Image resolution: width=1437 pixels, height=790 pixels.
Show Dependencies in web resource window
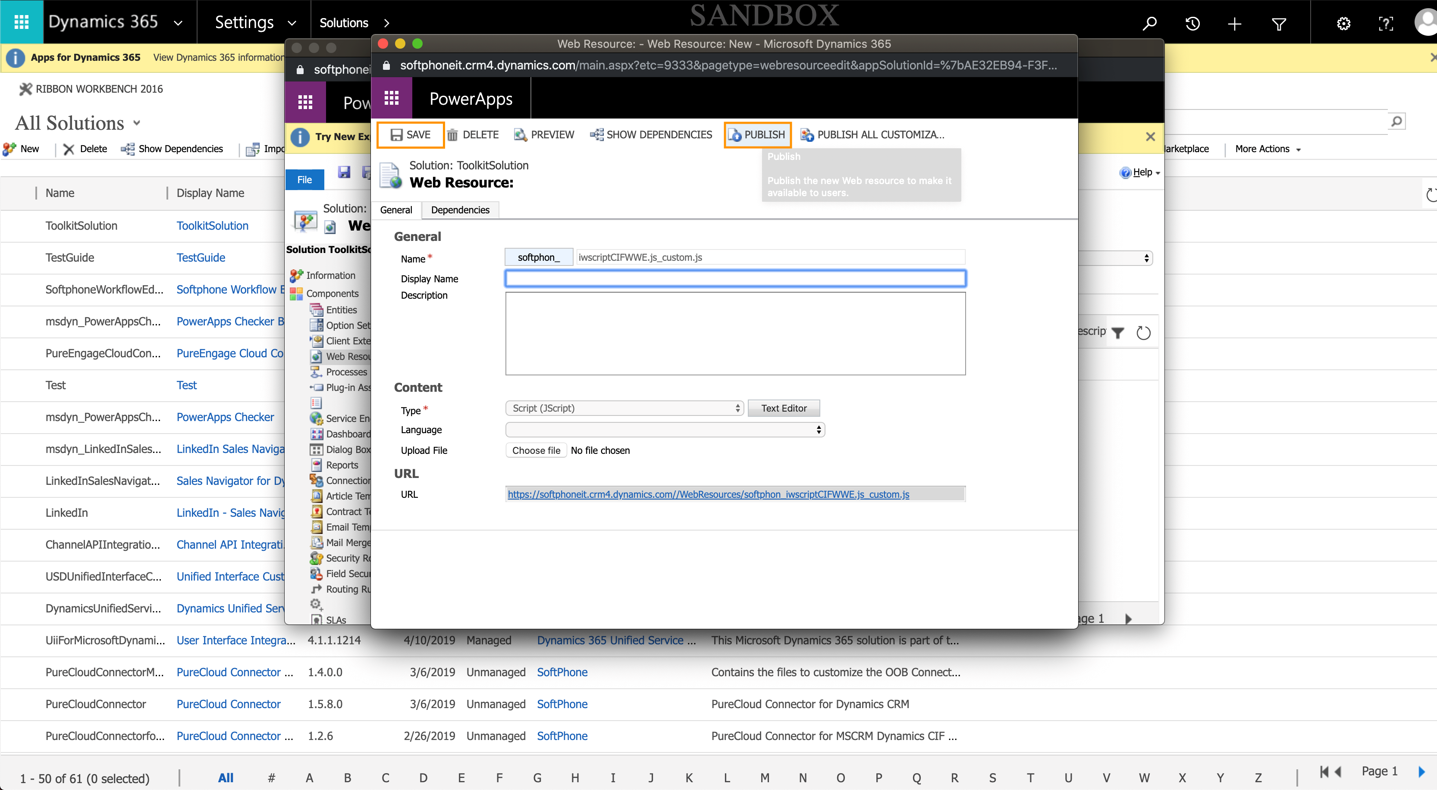[651, 134]
